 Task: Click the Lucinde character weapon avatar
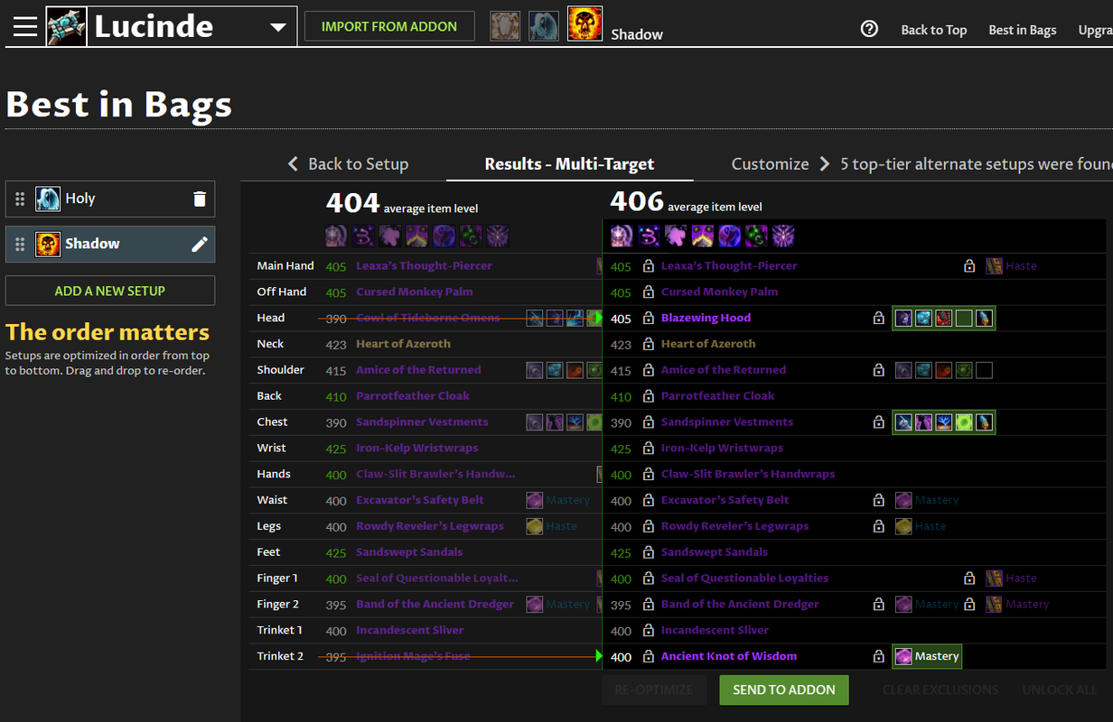(66, 26)
